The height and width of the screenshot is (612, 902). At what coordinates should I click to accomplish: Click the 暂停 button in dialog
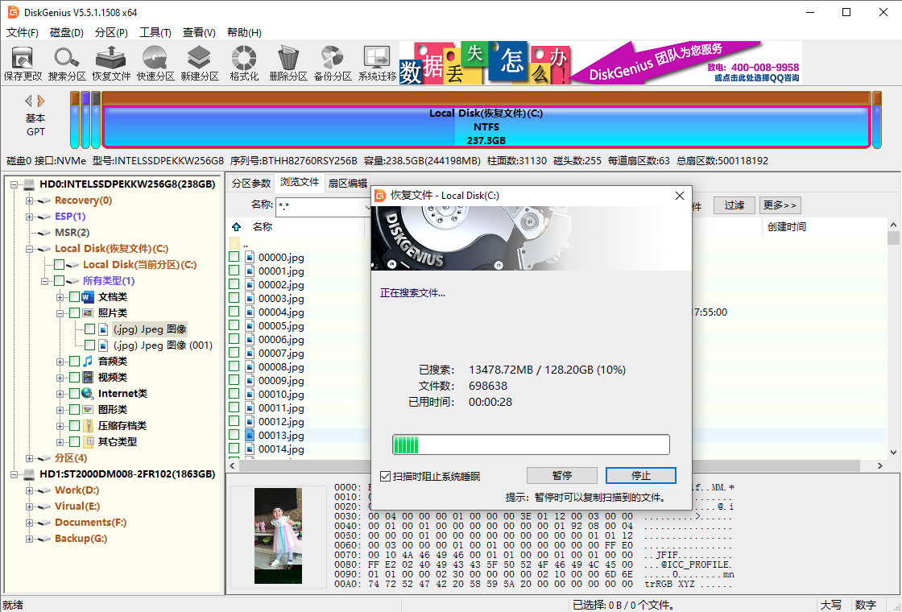coord(562,476)
